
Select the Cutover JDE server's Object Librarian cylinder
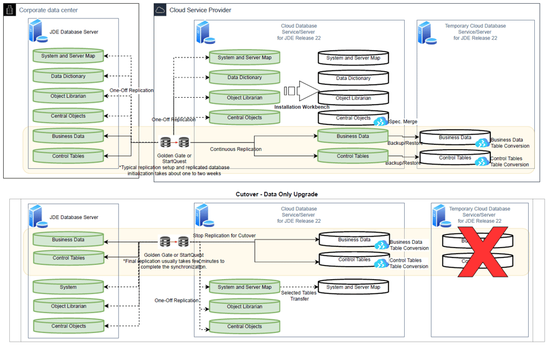click(69, 306)
